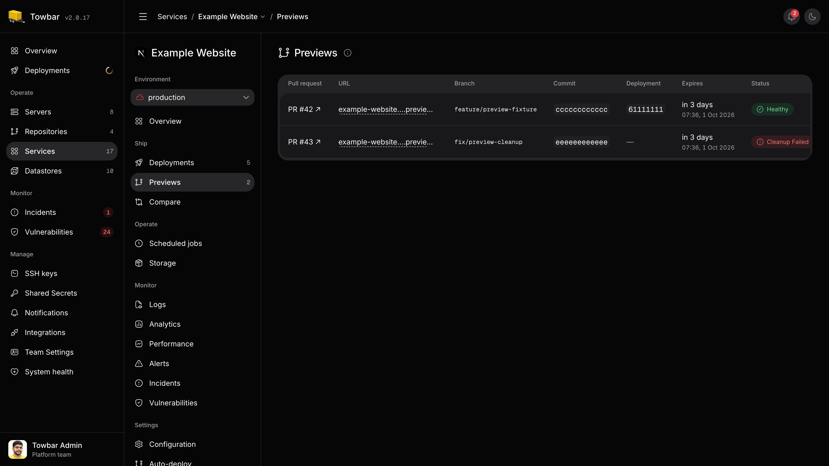Open external link arrow for PR #43
Viewport: 829px width, 466px height.
(x=318, y=142)
